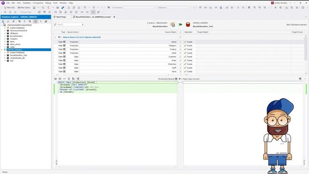Image resolution: width=309 pixels, height=174 pixels.
Task: Click the Jordan Sanders account icon
Action: coord(272,3)
